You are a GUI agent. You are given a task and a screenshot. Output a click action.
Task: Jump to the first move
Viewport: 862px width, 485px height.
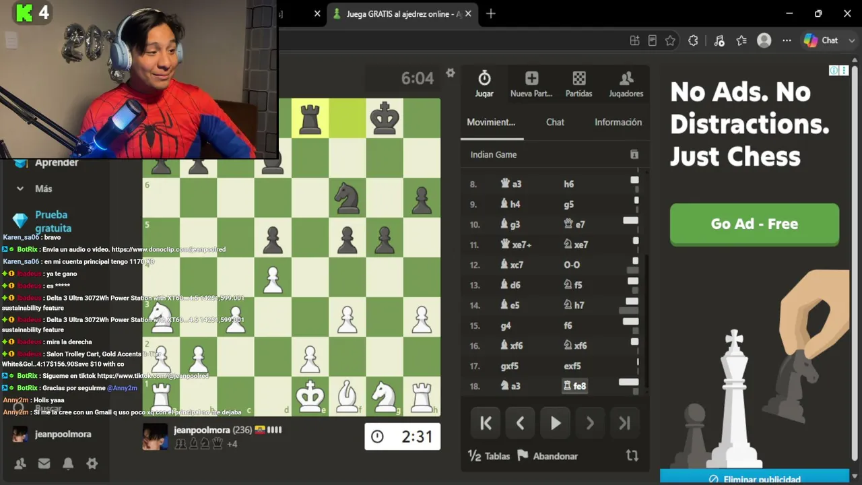point(486,423)
